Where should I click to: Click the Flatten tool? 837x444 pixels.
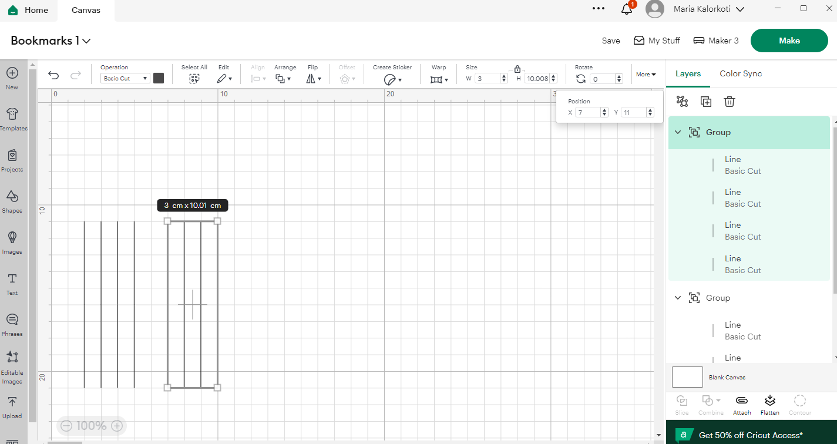point(770,405)
